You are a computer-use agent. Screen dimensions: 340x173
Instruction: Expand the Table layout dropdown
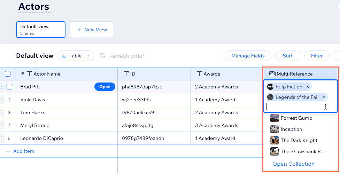click(x=76, y=56)
